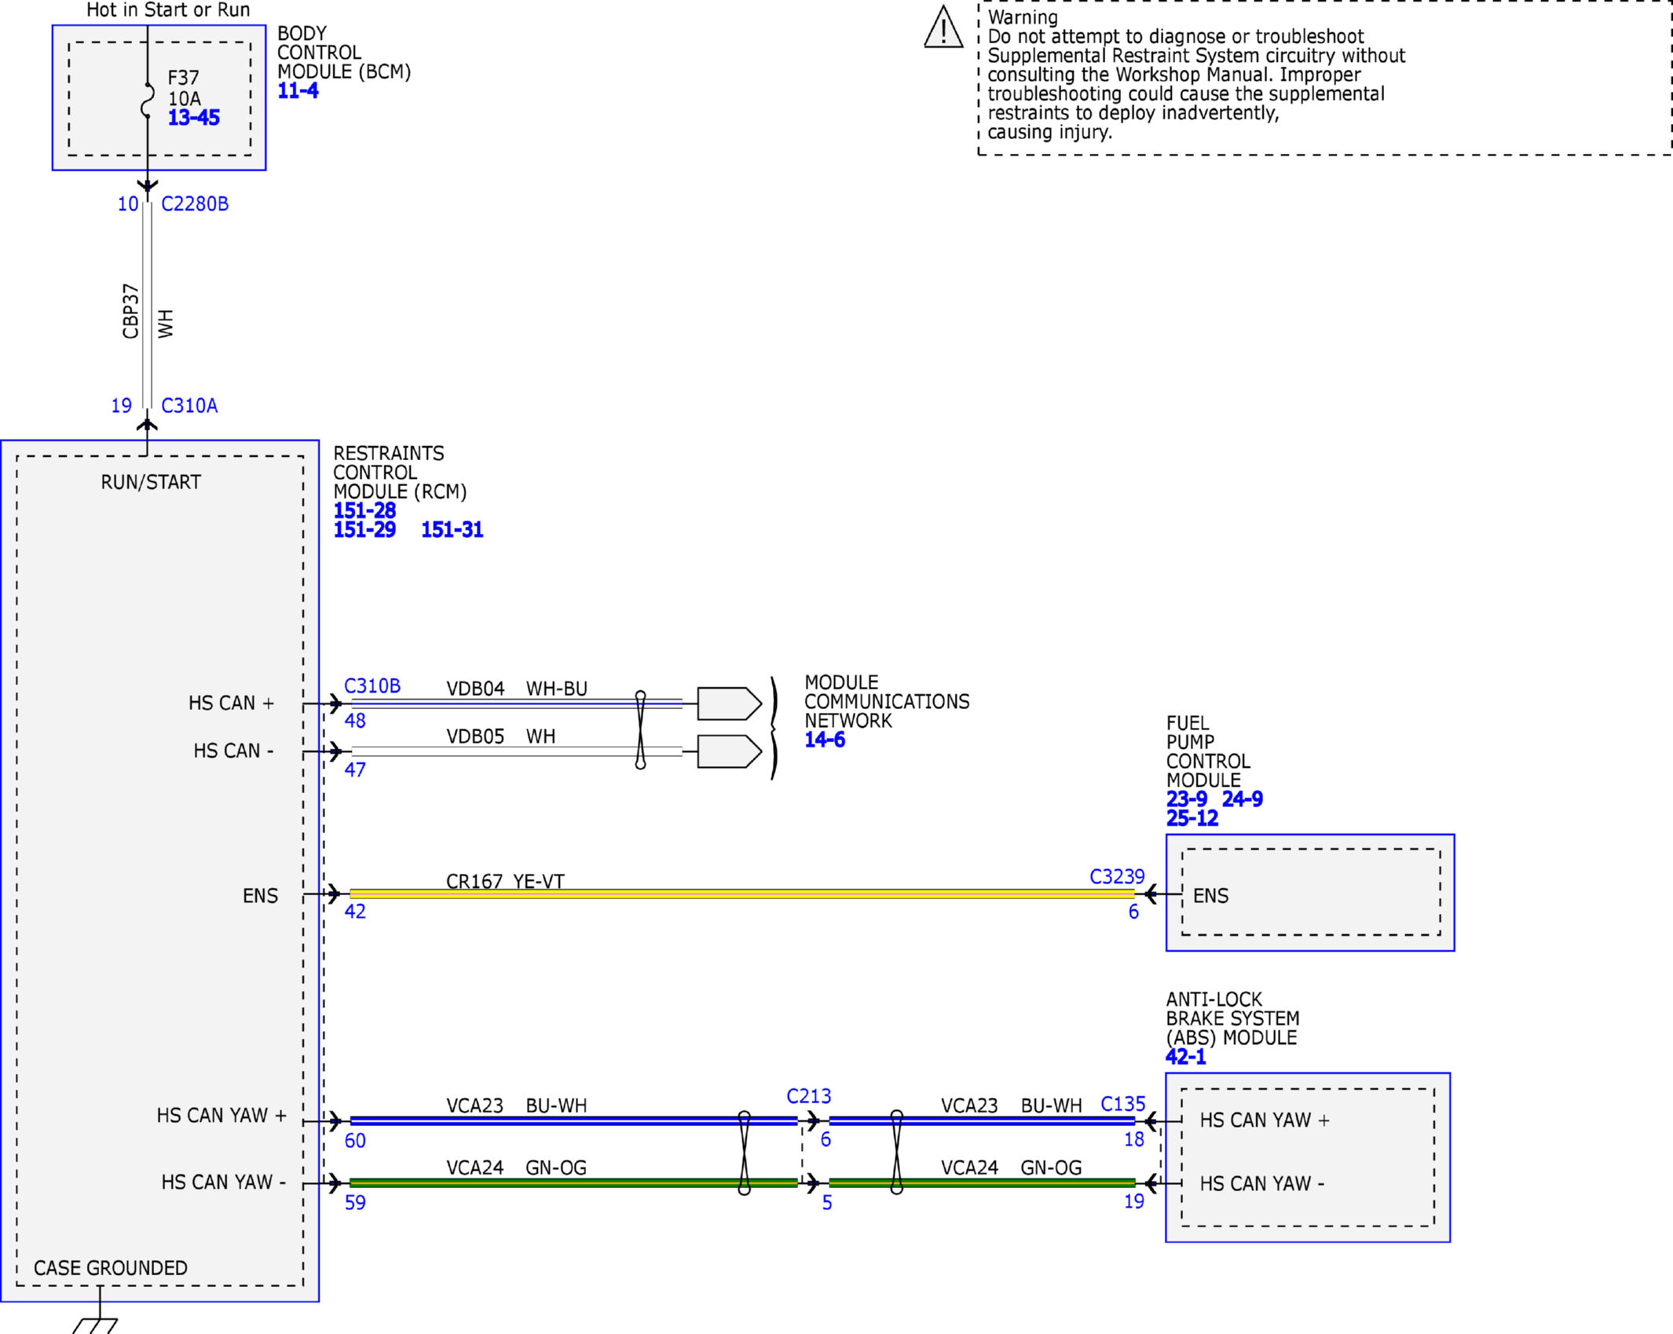The width and height of the screenshot is (1673, 1334).
Task: Follow RCM reference link 151-31
Action: [x=452, y=530]
